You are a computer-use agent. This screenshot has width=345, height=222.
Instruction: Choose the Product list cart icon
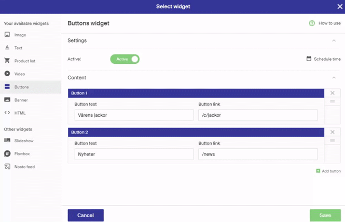(x=7, y=61)
